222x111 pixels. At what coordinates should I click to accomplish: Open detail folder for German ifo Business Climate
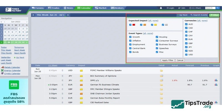pyautogui.click(x=161, y=85)
